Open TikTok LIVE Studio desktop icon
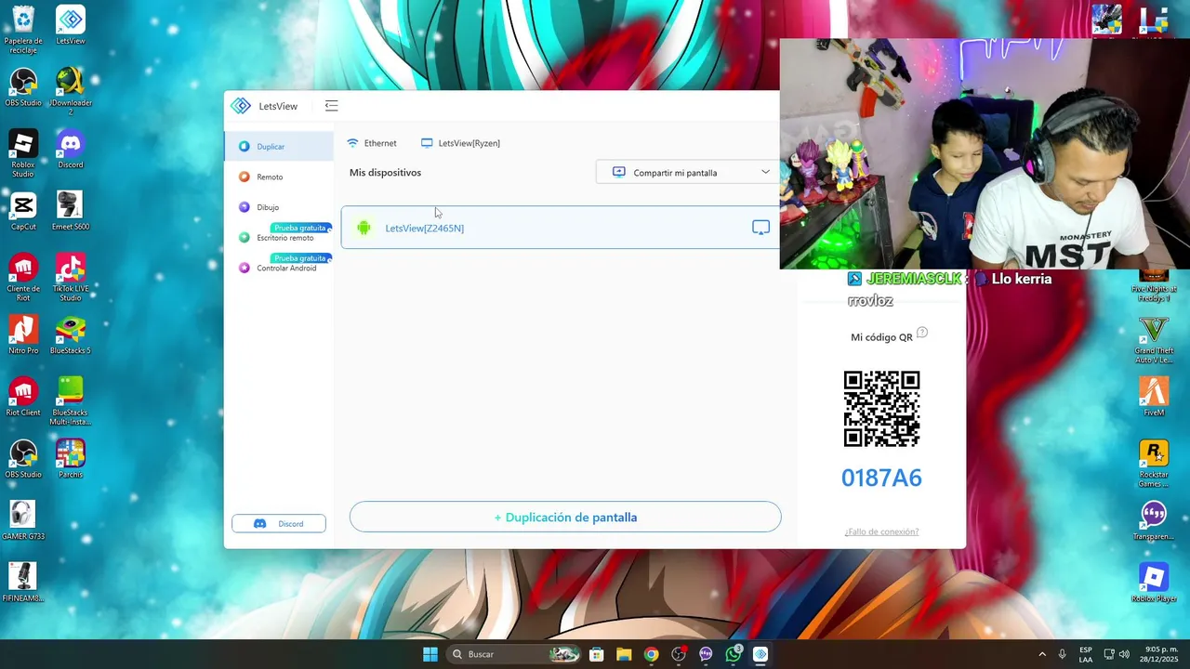Image resolution: width=1190 pixels, height=669 pixels. coord(70,277)
